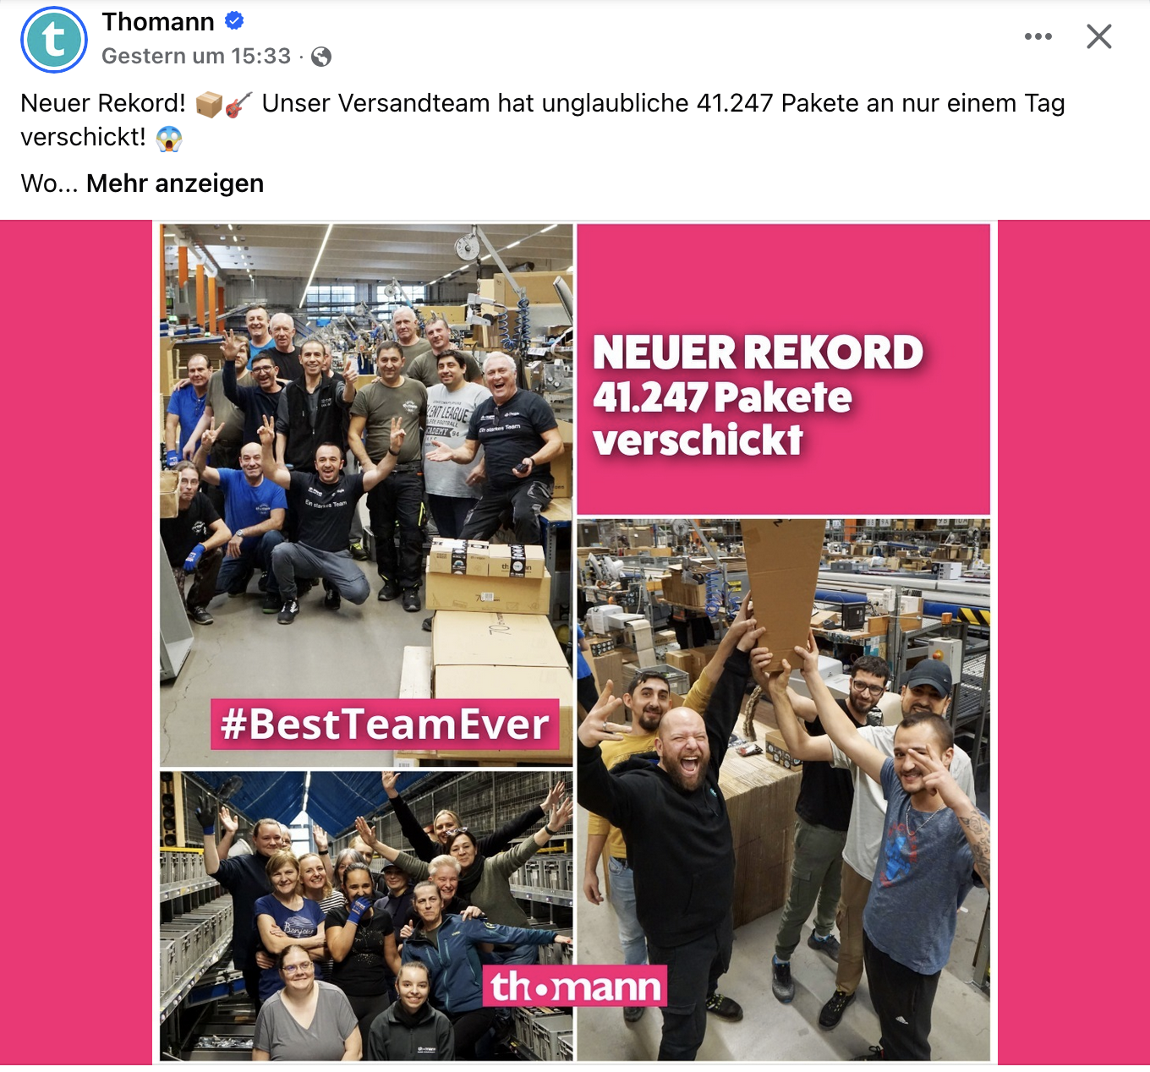Click the thomann logo on the image
The width and height of the screenshot is (1150, 1072).
(x=575, y=986)
